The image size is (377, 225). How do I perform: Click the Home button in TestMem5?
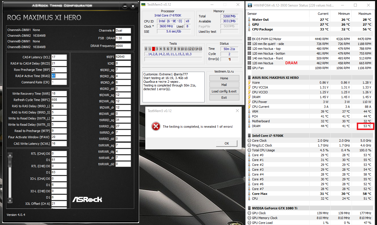coord(224,78)
